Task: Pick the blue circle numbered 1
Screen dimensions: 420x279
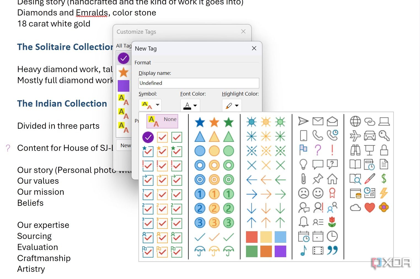Action: (x=200, y=194)
